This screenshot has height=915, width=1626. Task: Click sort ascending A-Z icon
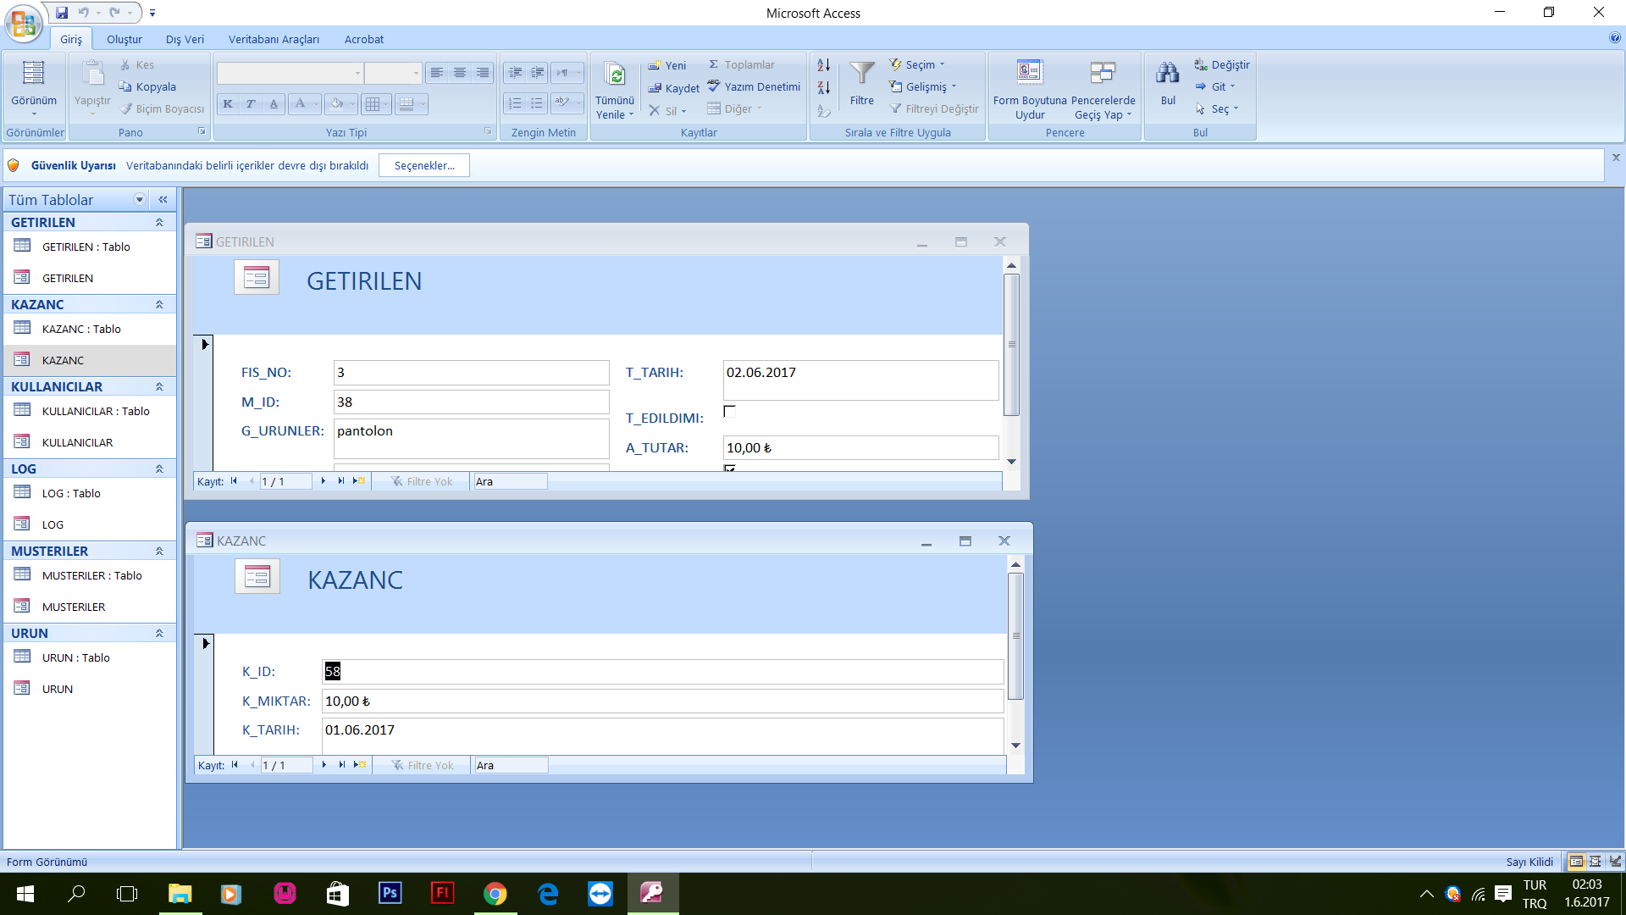(x=823, y=65)
